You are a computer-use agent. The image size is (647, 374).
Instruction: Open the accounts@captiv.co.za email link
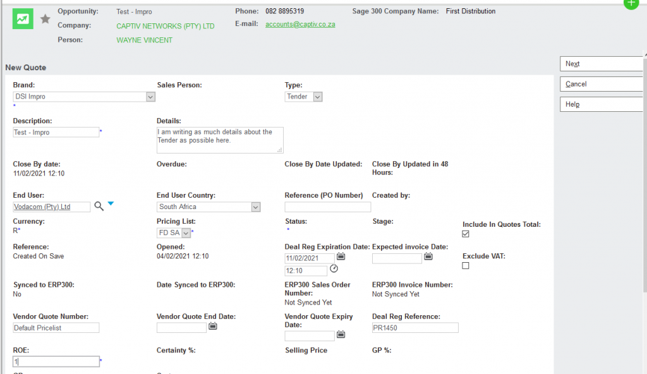coord(300,24)
